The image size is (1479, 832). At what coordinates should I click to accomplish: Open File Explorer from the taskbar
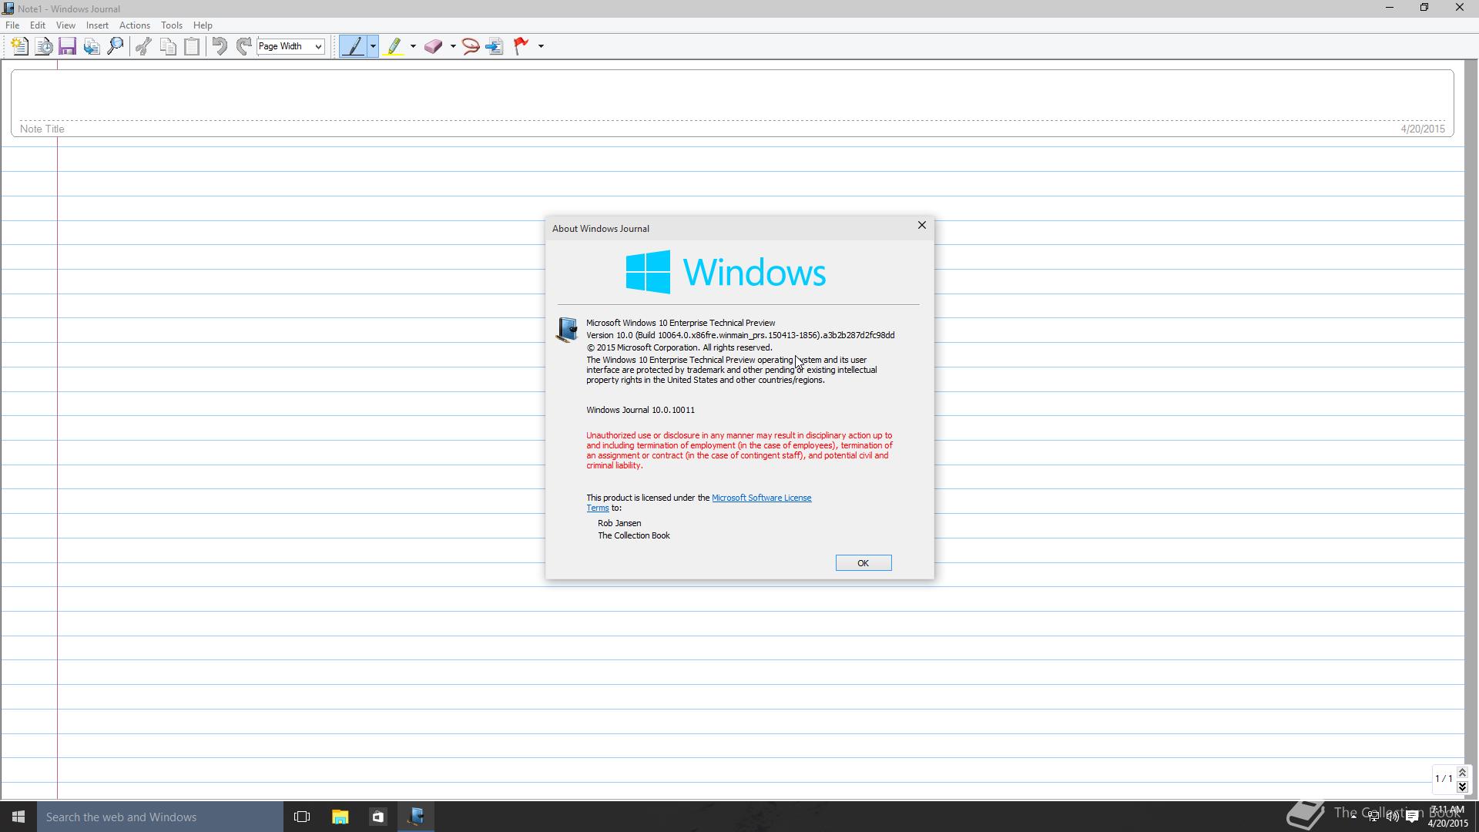click(340, 817)
